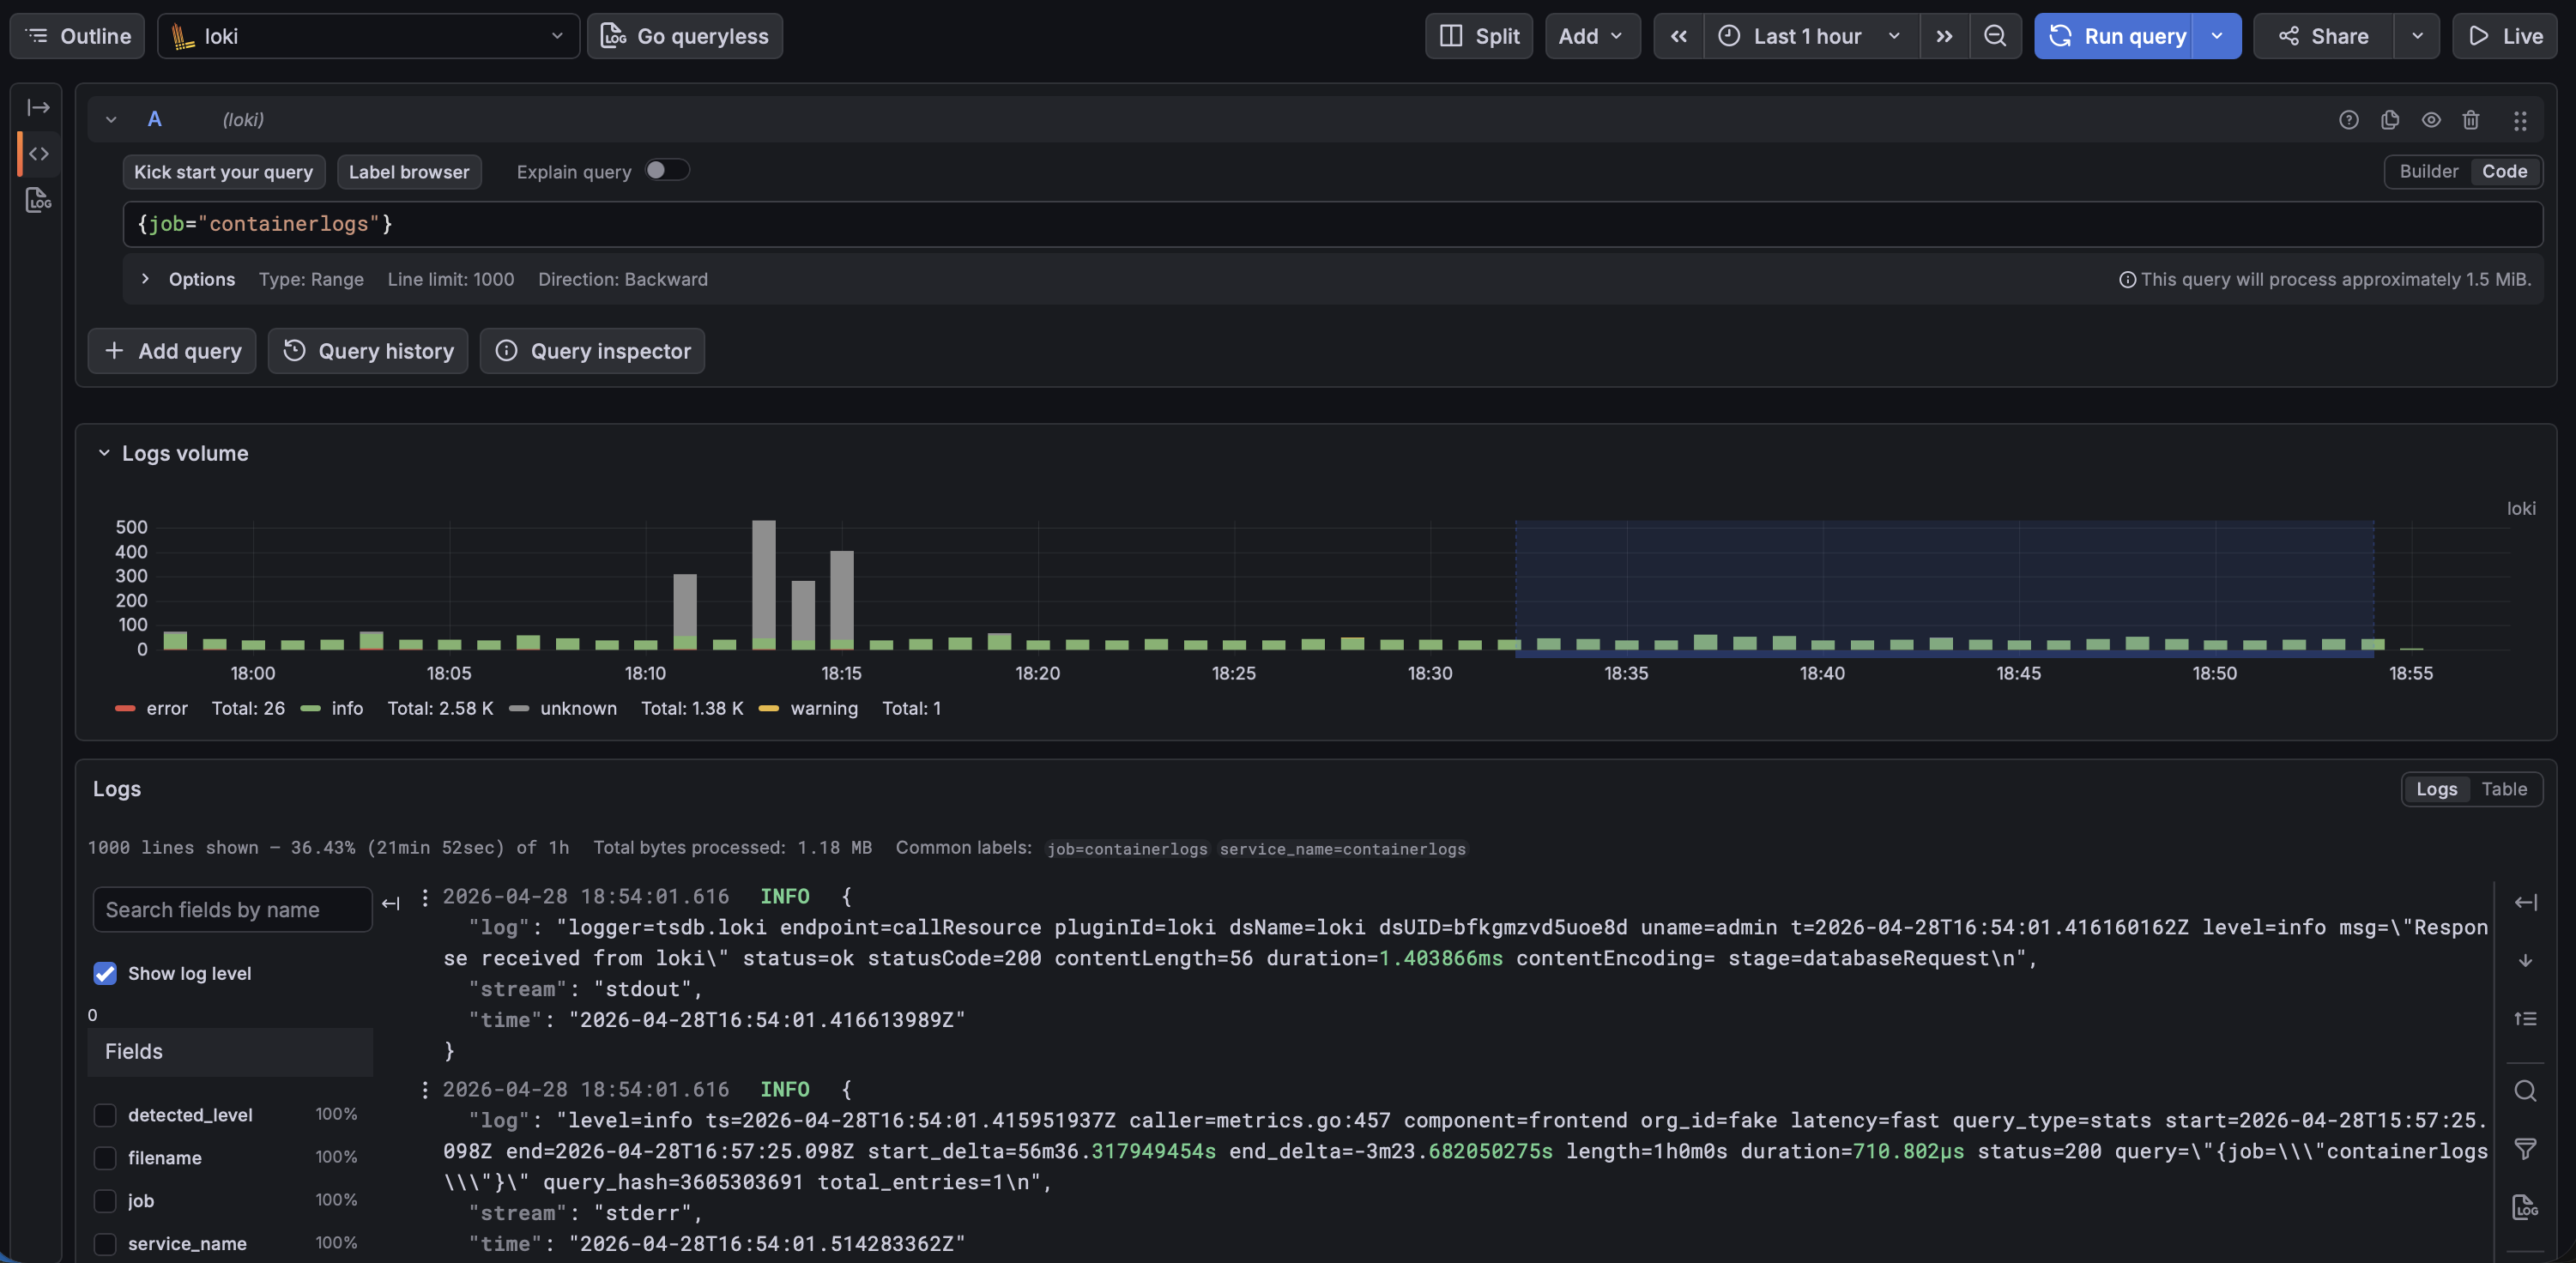The image size is (2576, 1263).
Task: Click the log file download icon in log controls
Action: point(2525,1207)
